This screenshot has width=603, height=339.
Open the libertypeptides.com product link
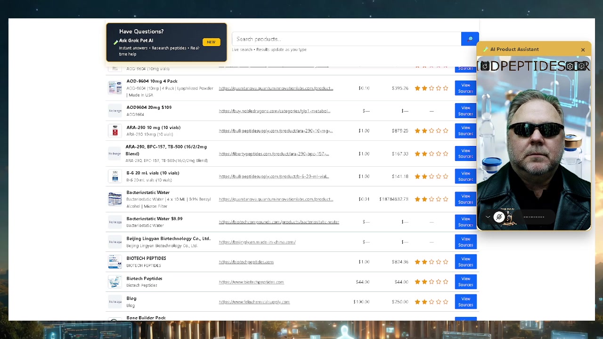pyautogui.click(x=274, y=153)
